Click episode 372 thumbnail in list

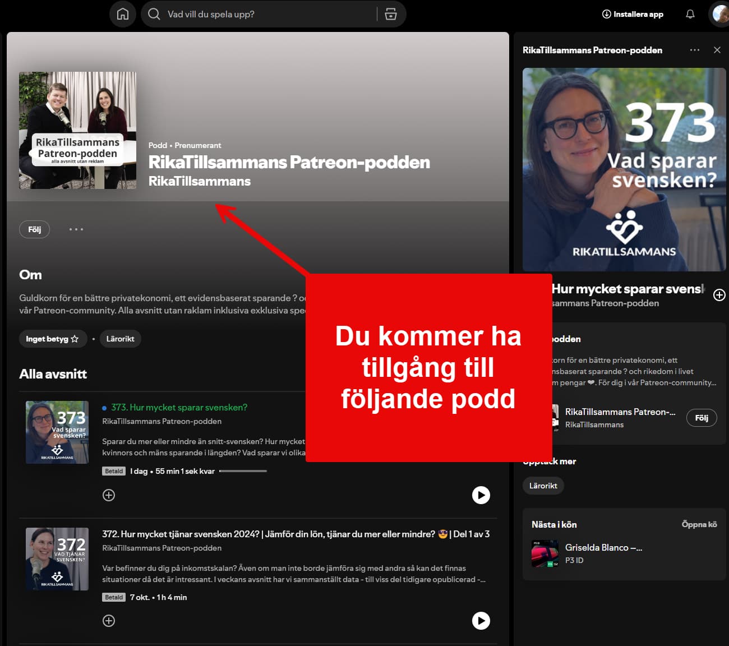[57, 559]
